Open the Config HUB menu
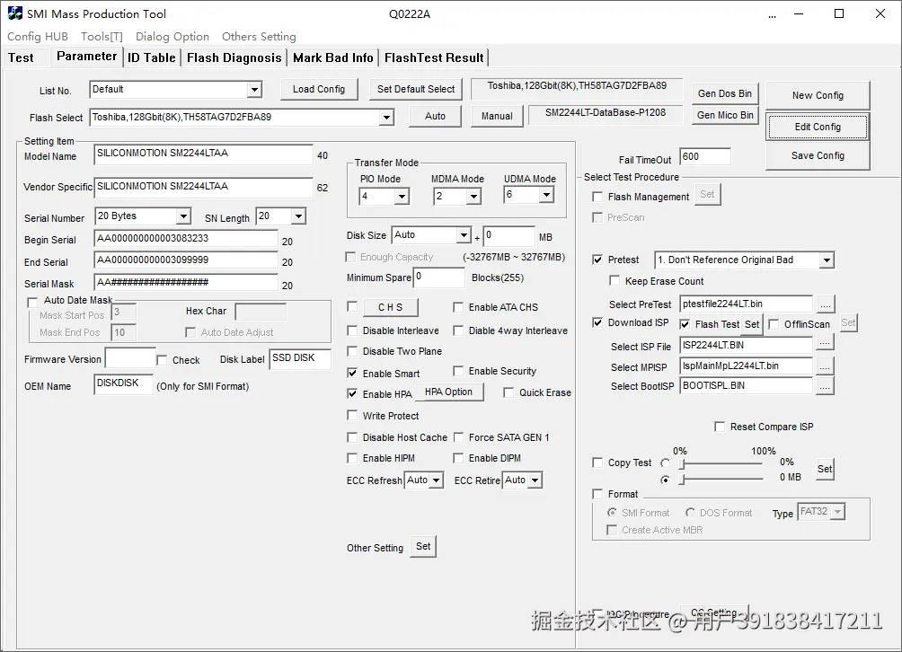902x652 pixels. tap(38, 36)
